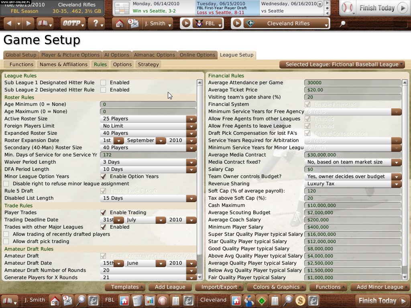Open the Waiver Period Length dropdown
Viewport: 411px width, 308px height.
point(191,162)
